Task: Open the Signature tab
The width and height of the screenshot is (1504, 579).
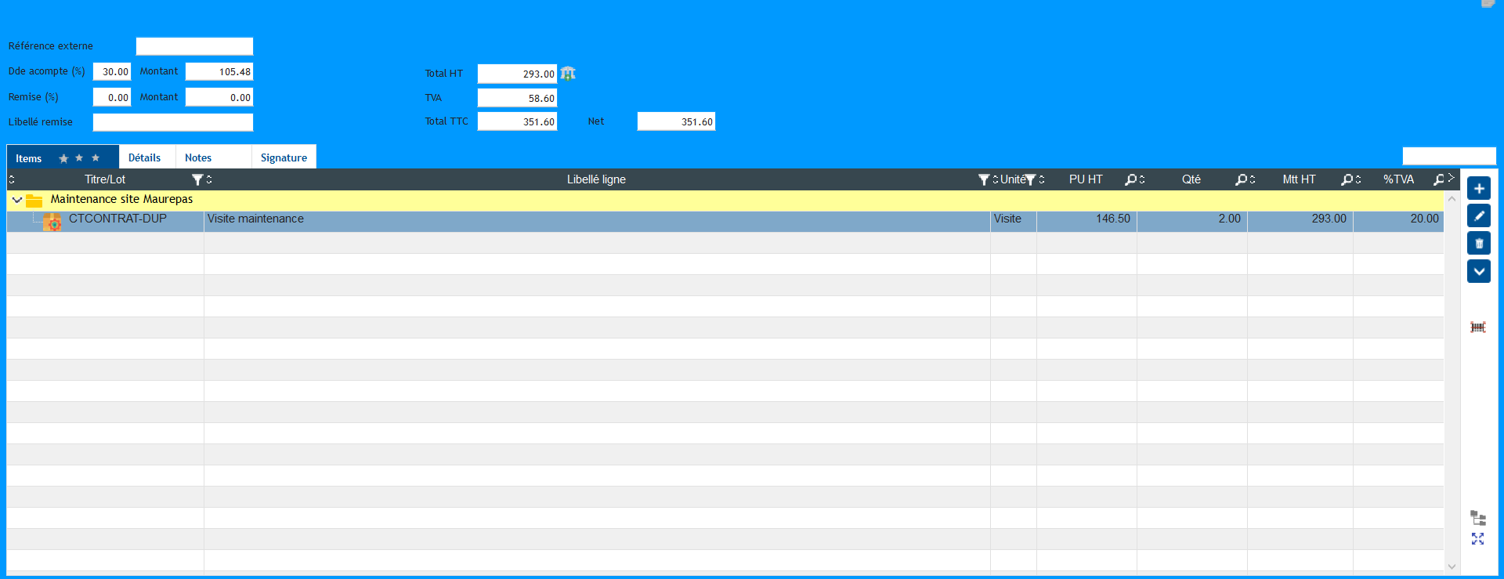Action: 284,157
